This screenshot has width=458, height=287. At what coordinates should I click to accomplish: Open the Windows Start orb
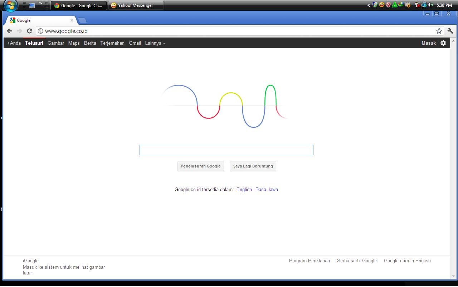(x=10, y=5)
